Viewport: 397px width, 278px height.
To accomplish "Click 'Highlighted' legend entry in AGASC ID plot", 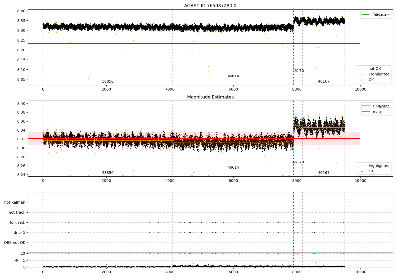I will coord(375,74).
